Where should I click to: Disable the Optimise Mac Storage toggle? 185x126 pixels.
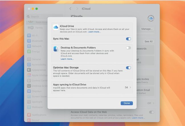point(128,68)
